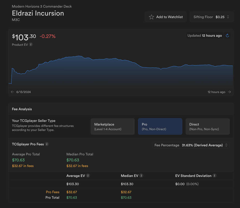
Task: Click the M3C set code
Action: pos(16,20)
